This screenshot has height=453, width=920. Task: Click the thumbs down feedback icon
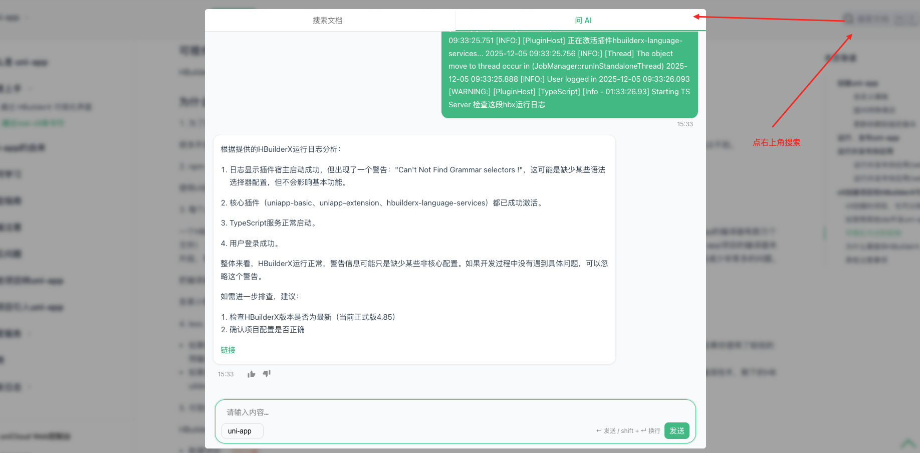coord(267,373)
